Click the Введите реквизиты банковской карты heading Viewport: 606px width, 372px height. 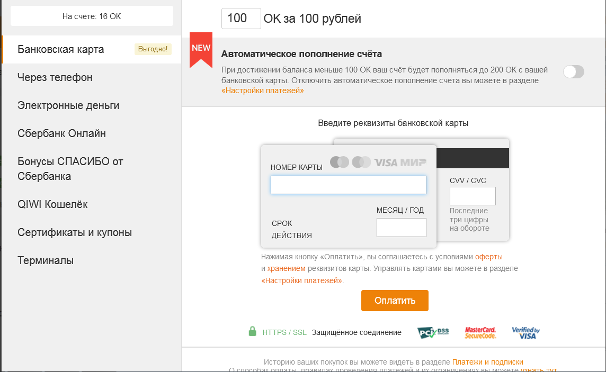(393, 123)
